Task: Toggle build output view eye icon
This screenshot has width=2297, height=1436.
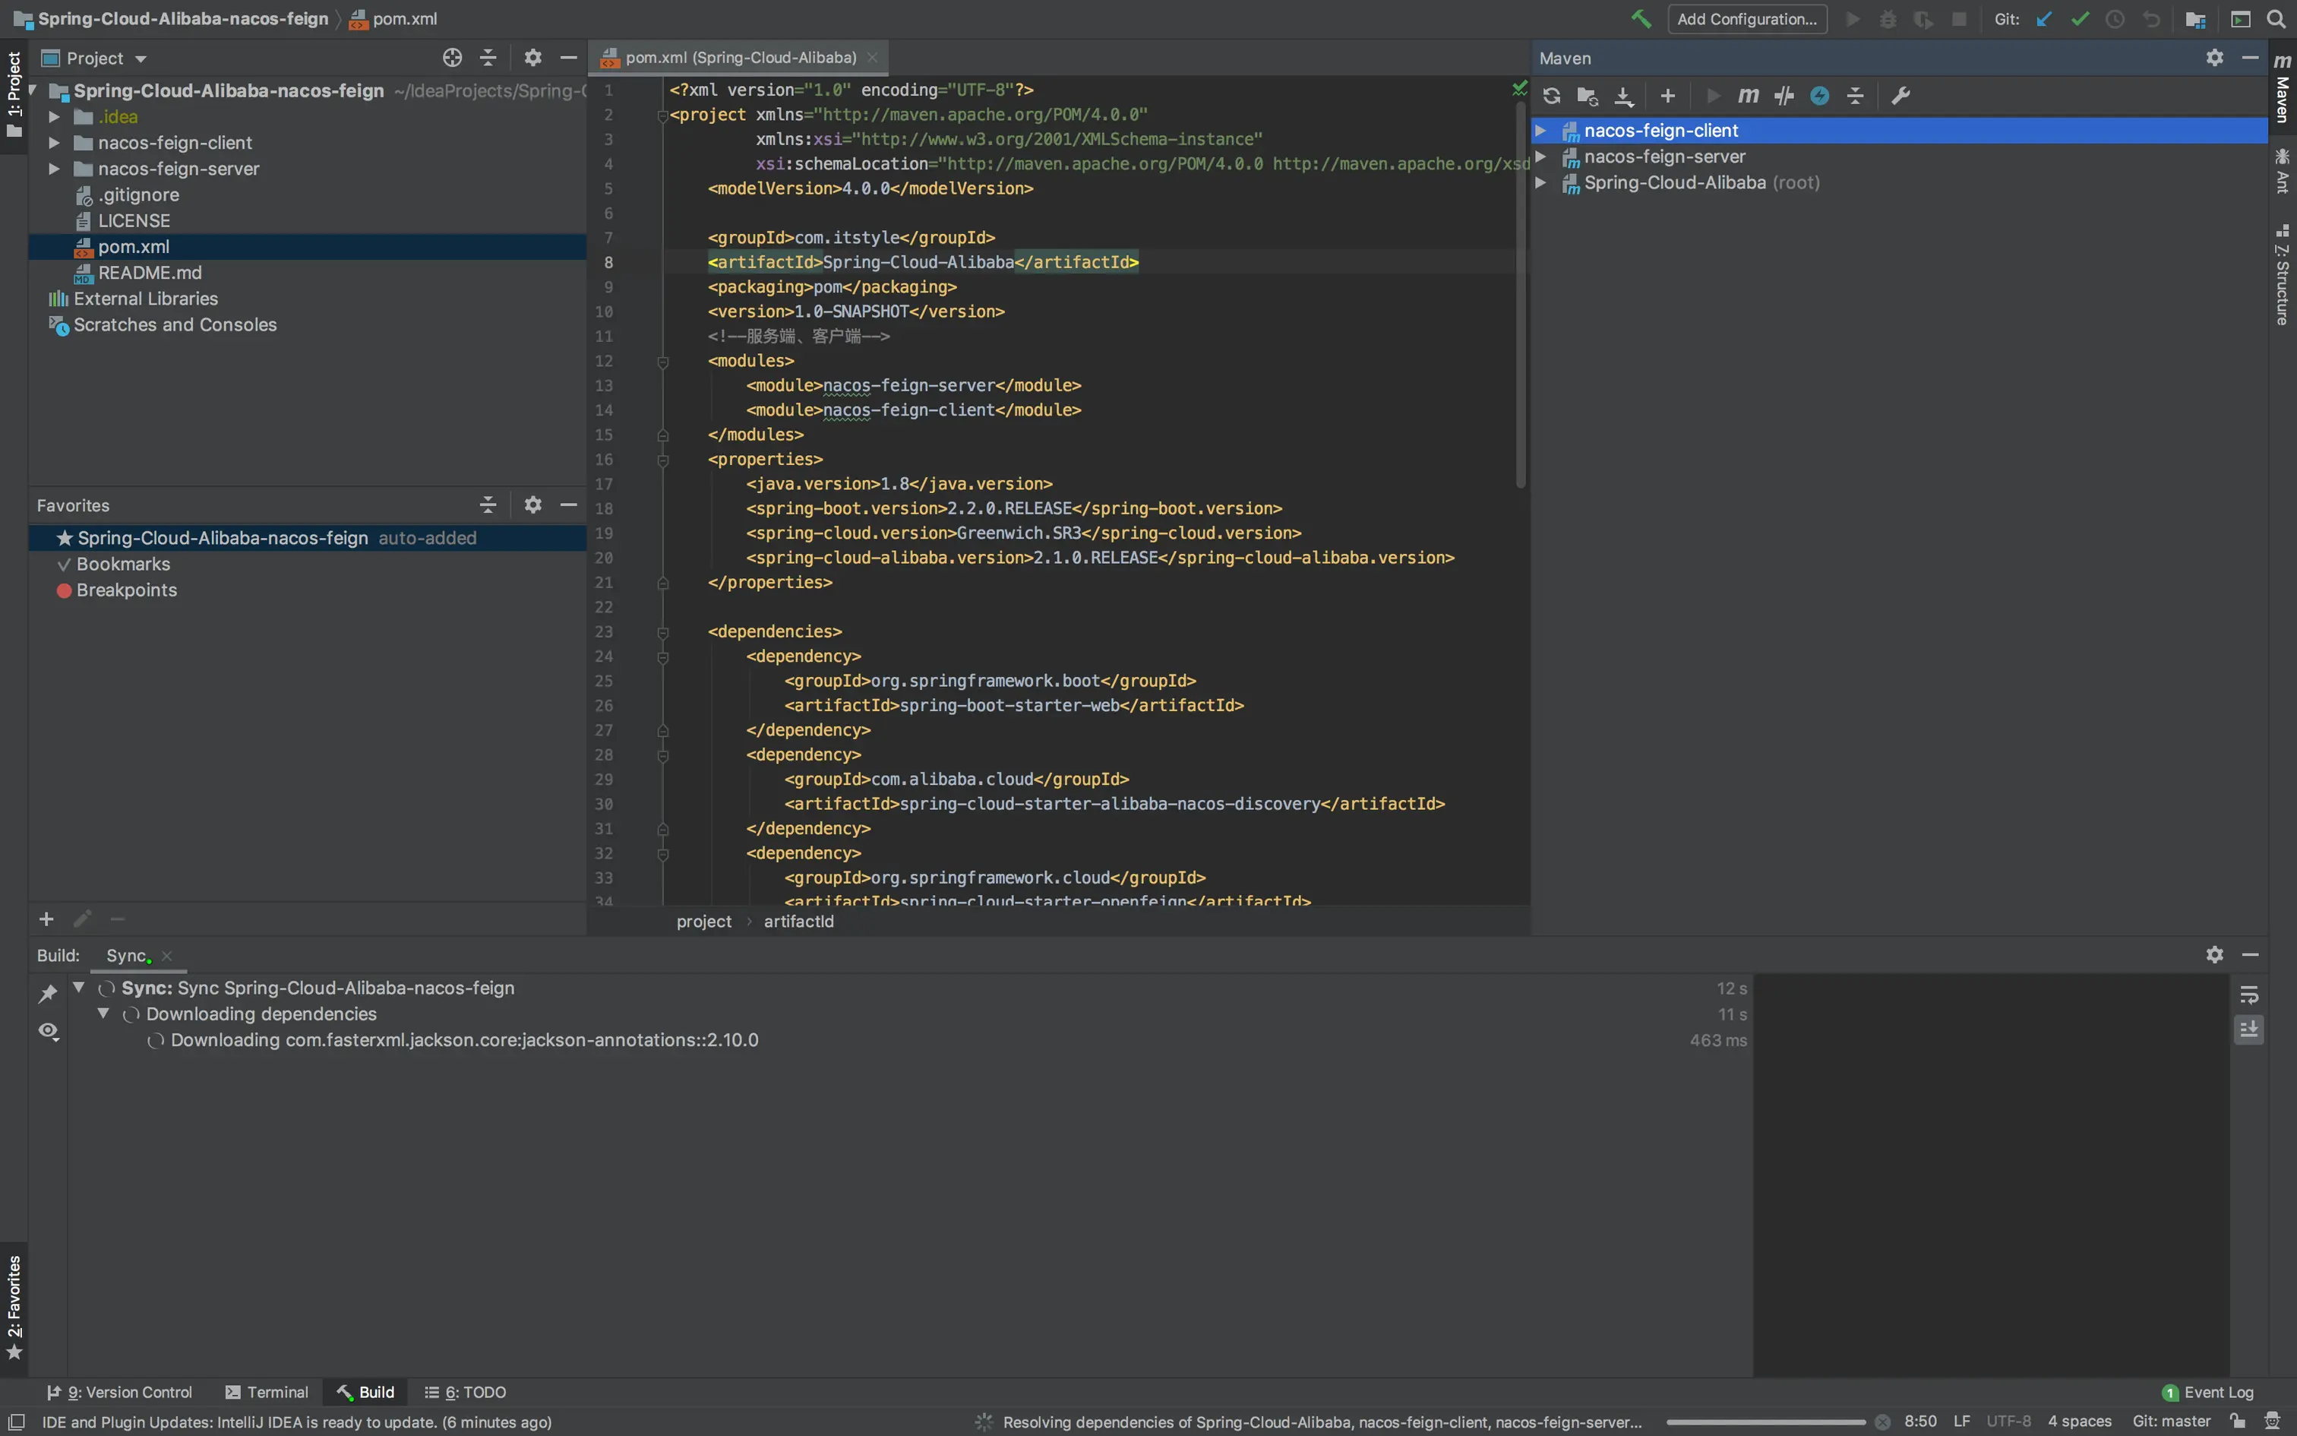Action: click(x=47, y=1032)
